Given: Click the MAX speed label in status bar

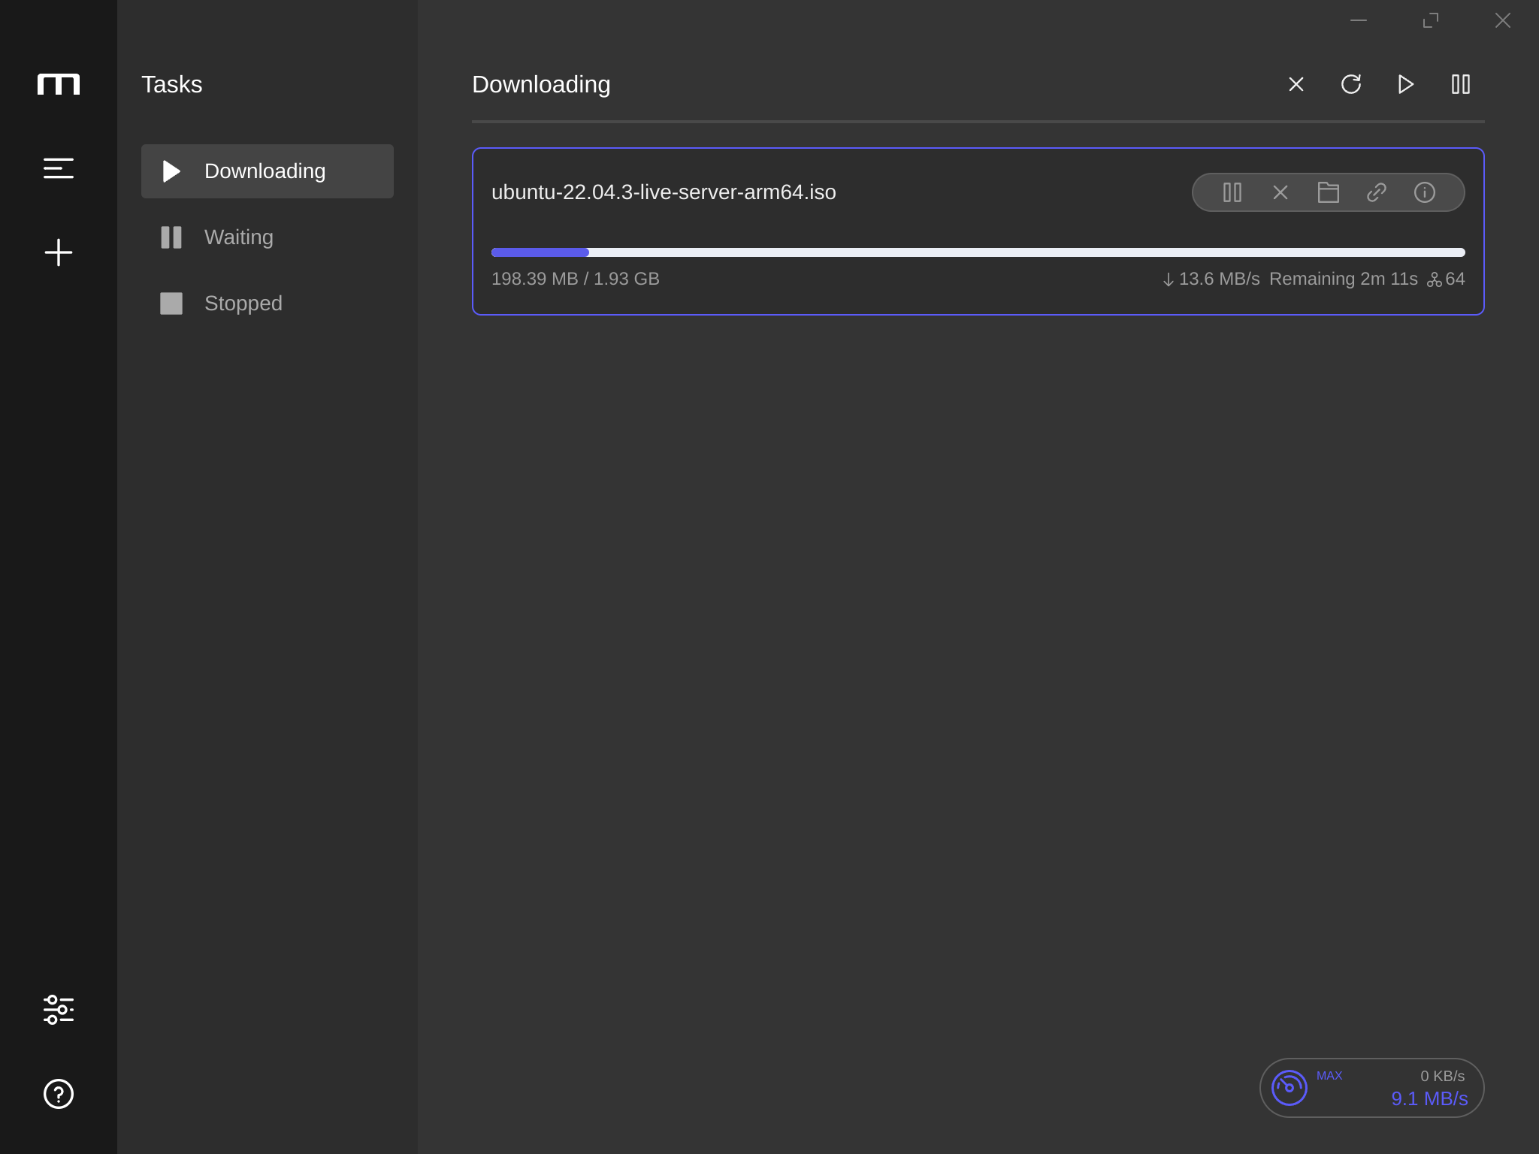Looking at the screenshot, I should pos(1331,1075).
